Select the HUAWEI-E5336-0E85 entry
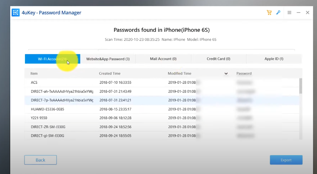This screenshot has height=174, width=317. (162, 109)
